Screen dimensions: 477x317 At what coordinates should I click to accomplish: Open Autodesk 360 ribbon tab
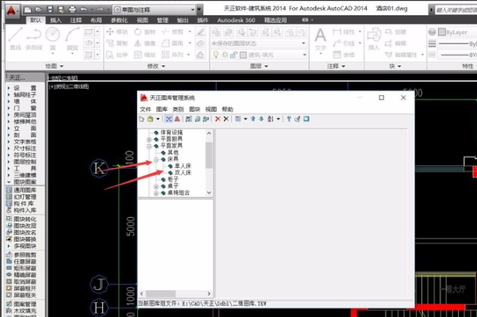pyautogui.click(x=236, y=21)
